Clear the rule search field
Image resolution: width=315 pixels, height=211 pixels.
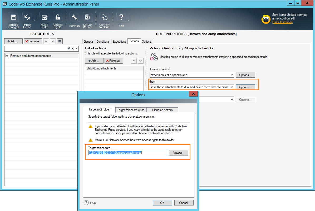(x=72, y=49)
